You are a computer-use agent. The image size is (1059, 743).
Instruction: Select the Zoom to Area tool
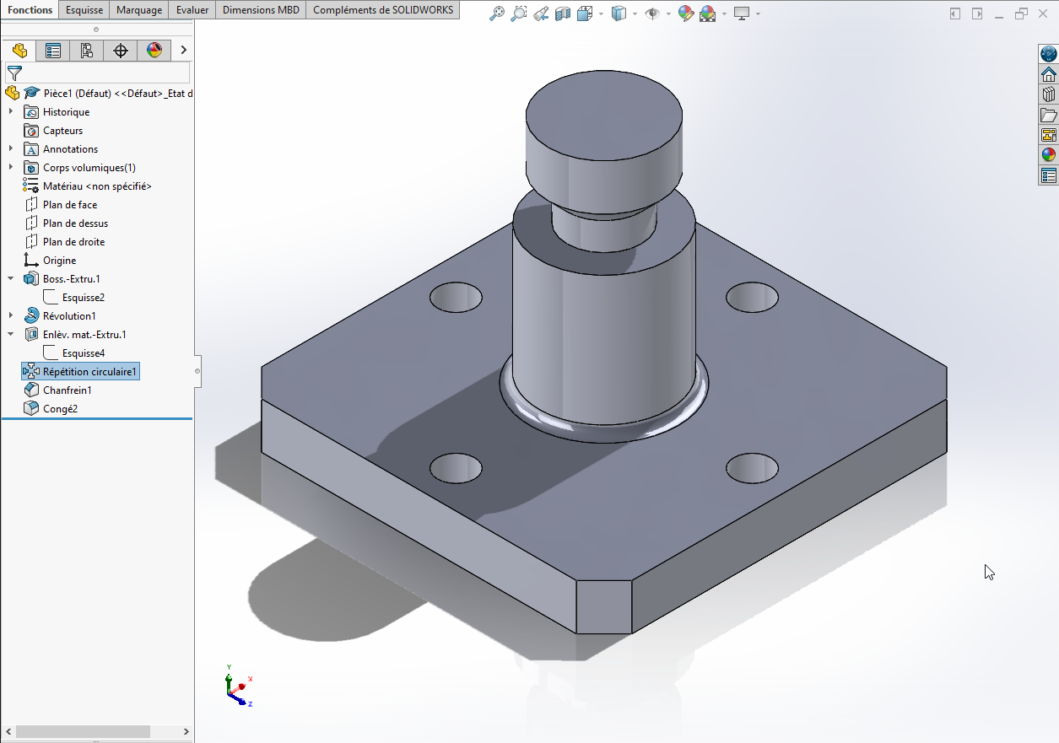point(519,13)
